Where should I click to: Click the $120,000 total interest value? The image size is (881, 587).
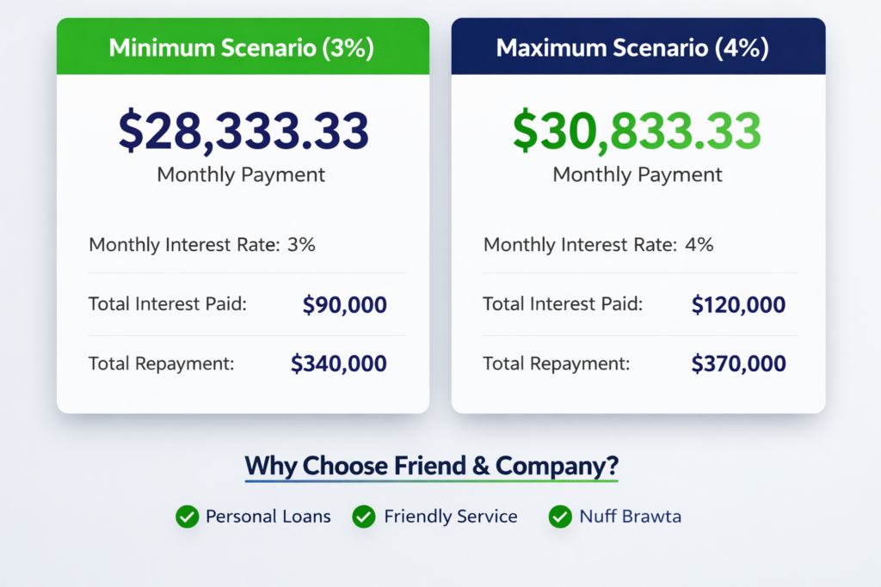tap(738, 304)
